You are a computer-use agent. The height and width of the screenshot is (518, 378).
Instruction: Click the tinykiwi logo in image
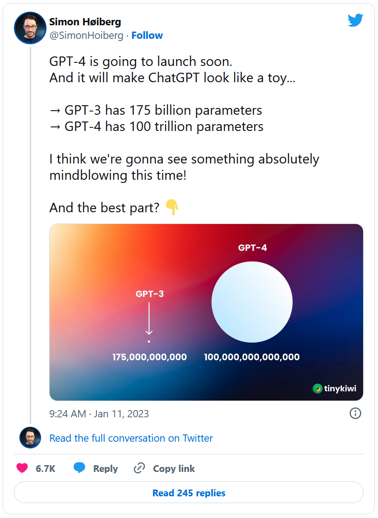(x=334, y=388)
